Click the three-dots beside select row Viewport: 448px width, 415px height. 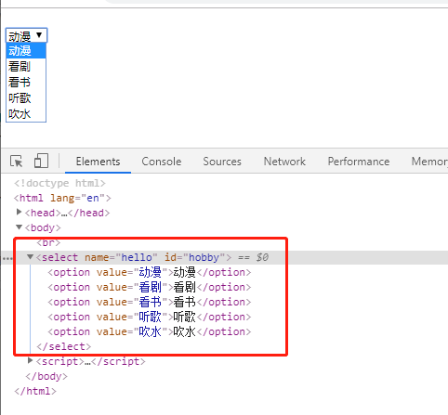point(7,258)
